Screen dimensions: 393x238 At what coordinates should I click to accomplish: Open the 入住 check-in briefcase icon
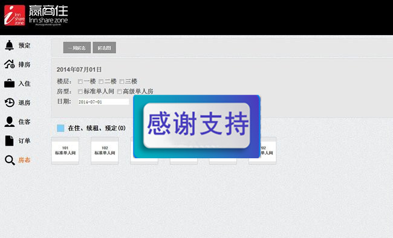tap(10, 83)
